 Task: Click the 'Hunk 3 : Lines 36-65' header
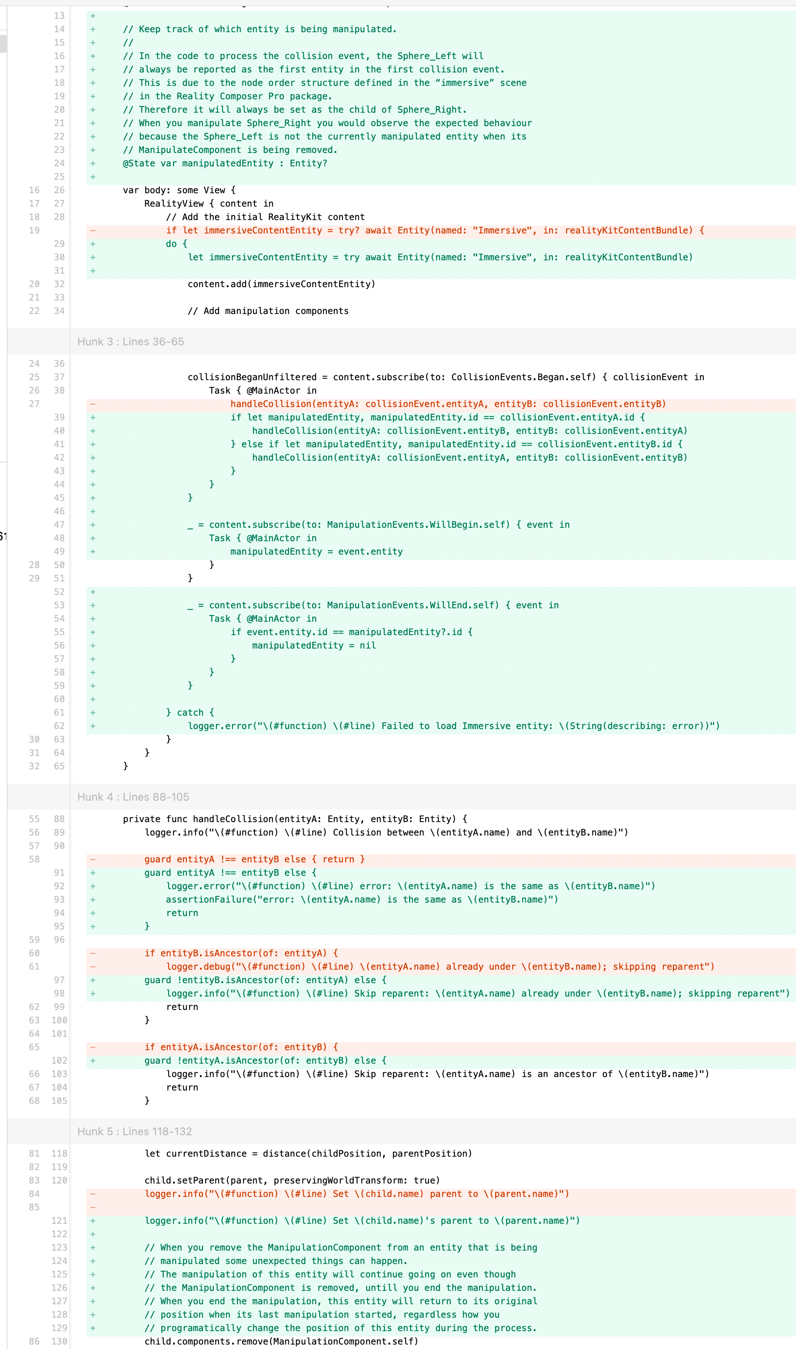[130, 342]
